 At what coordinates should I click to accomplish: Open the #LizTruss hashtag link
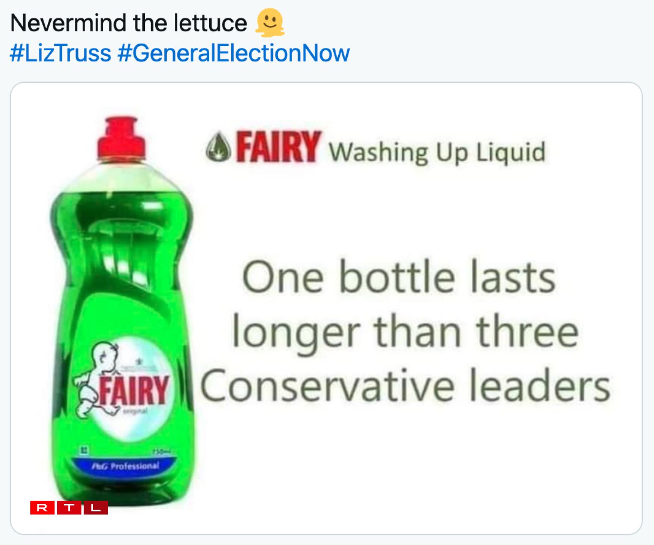click(x=60, y=53)
